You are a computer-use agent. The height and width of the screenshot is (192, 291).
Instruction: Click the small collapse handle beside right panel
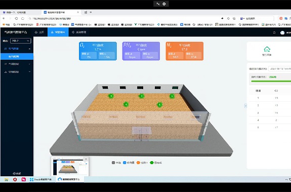point(245,106)
